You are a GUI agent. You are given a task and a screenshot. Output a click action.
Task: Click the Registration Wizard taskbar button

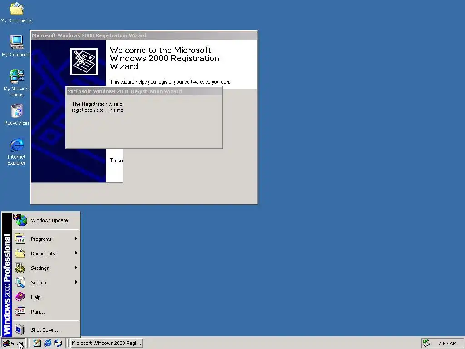click(x=106, y=343)
